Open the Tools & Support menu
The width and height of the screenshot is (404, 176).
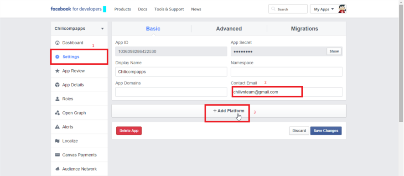(169, 9)
